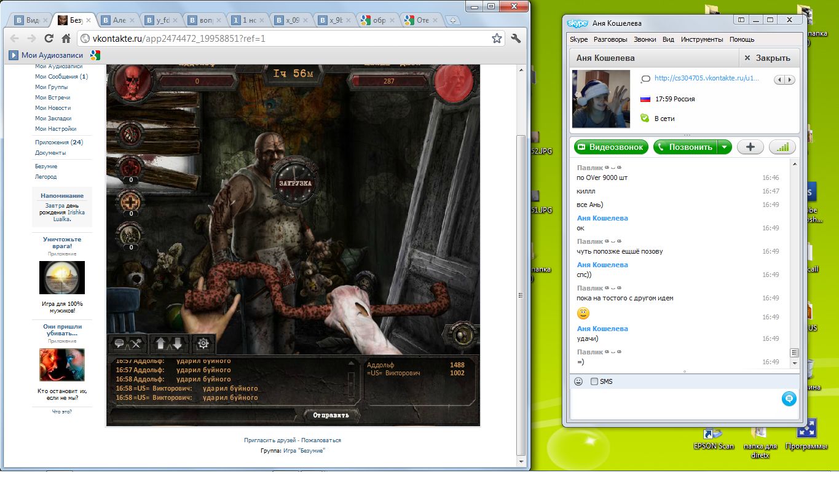Open Мои Сообщения link
This screenshot has height=484, width=839.
(x=61, y=77)
